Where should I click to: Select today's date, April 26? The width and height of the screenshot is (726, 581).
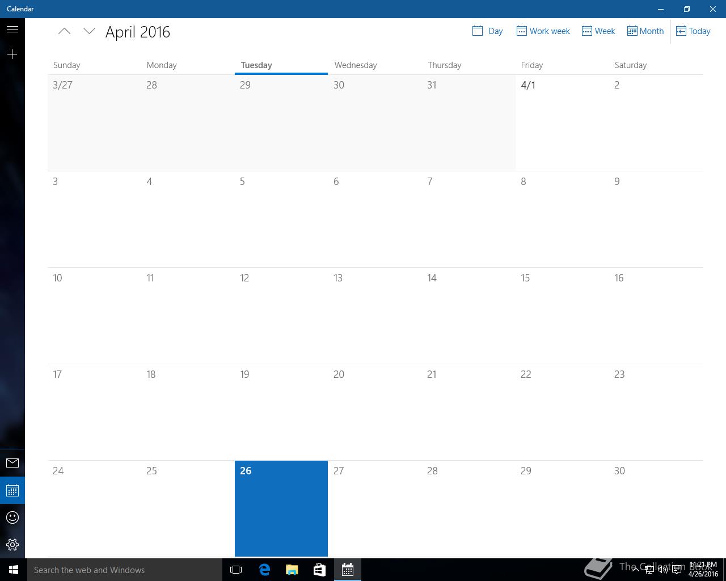pyautogui.click(x=281, y=508)
